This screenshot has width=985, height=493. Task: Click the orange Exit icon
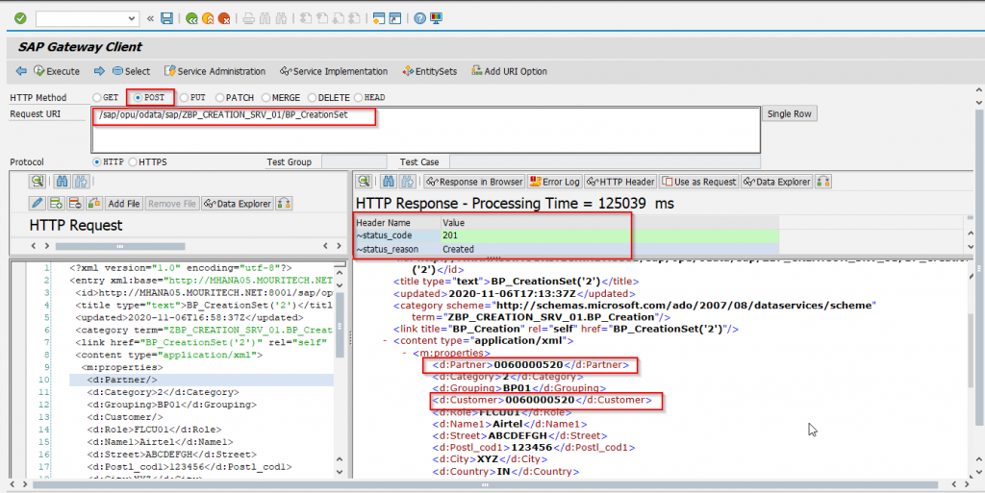[208, 19]
